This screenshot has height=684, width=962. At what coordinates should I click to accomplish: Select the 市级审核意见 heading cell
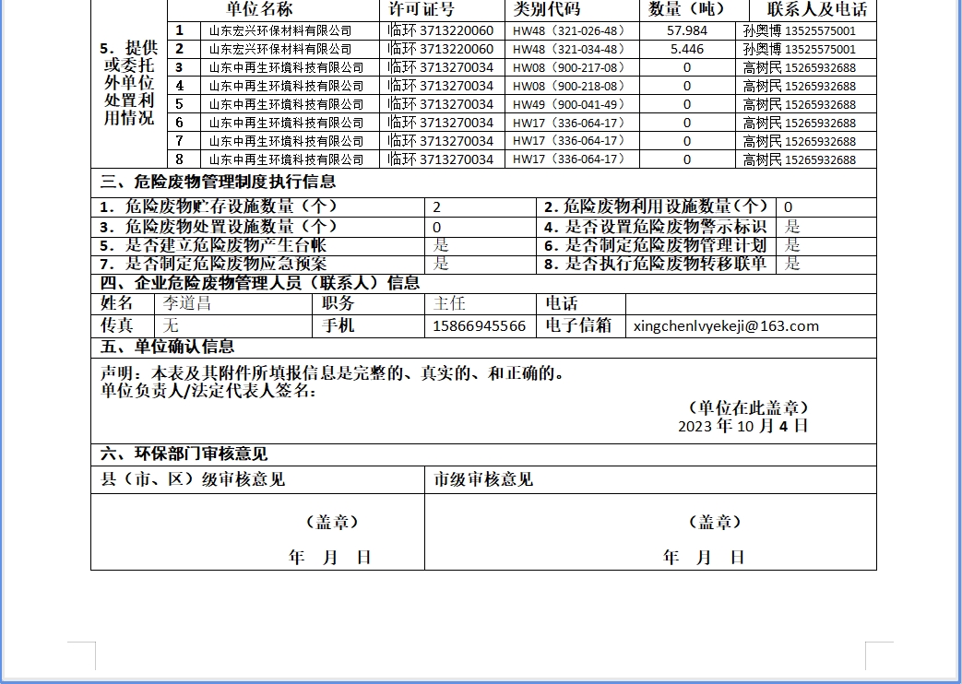(483, 479)
